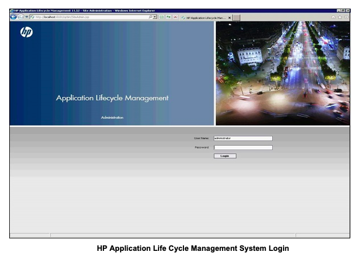Screen dimensions: 361x259
Task: Click the browser Forward arrow button
Action: 21,17
